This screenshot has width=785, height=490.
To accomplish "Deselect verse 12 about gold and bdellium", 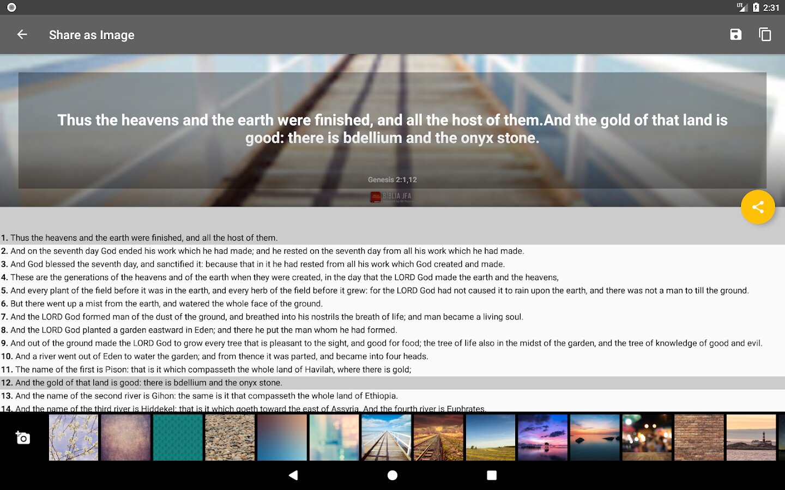I will [392, 383].
